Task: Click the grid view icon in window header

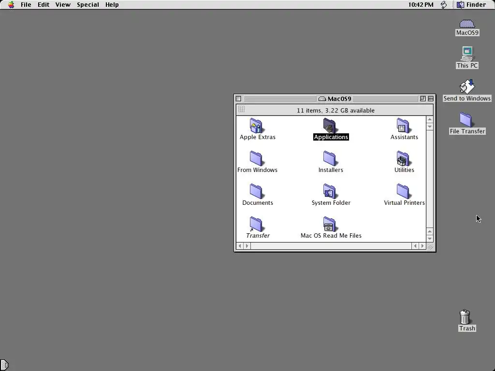Action: point(241,109)
